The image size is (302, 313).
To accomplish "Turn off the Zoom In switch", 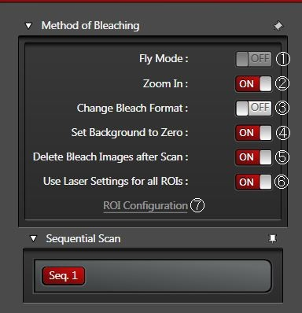I will (253, 84).
